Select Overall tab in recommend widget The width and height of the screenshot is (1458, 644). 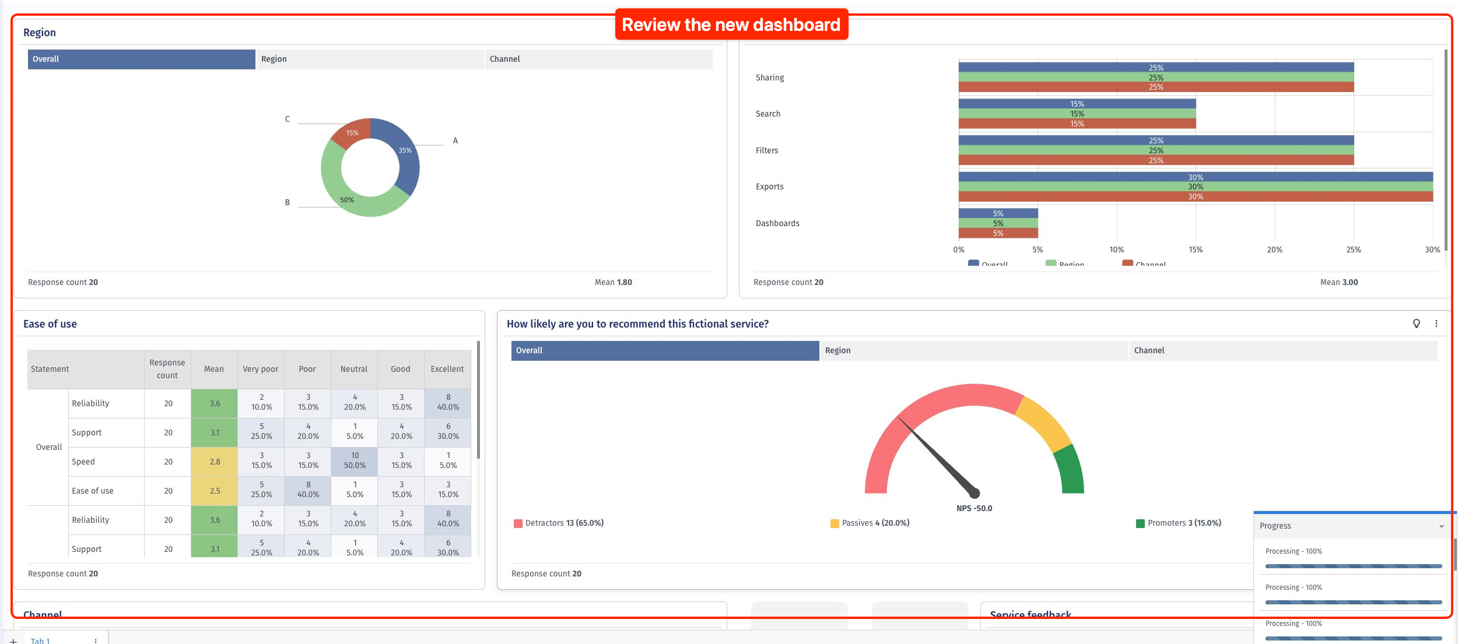tap(665, 350)
